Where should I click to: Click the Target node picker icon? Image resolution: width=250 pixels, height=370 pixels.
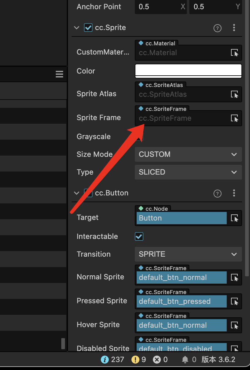pos(234,218)
